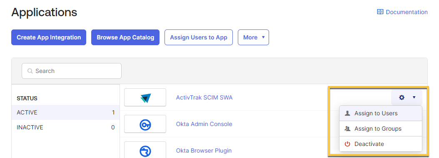Expand the More dropdown button
Screen dimensions: 439x158
[x=253, y=37]
